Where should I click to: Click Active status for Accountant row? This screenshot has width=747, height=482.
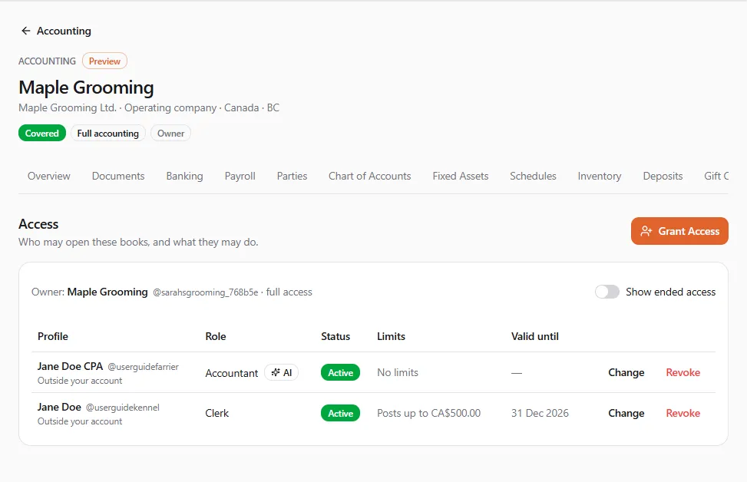341,372
